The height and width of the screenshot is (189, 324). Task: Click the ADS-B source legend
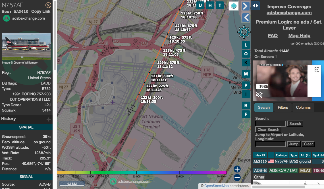coord(260,171)
